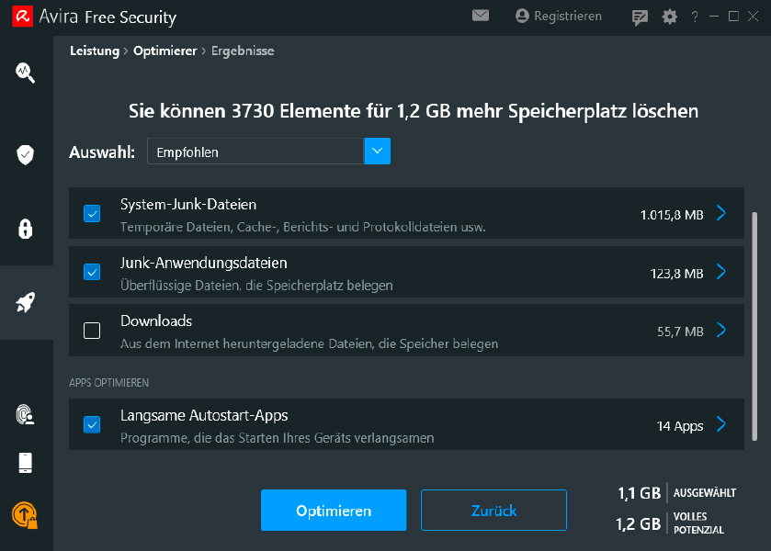Expand the Langsame Autostart-Apps details
Screen dimensions: 771x551
coord(720,425)
